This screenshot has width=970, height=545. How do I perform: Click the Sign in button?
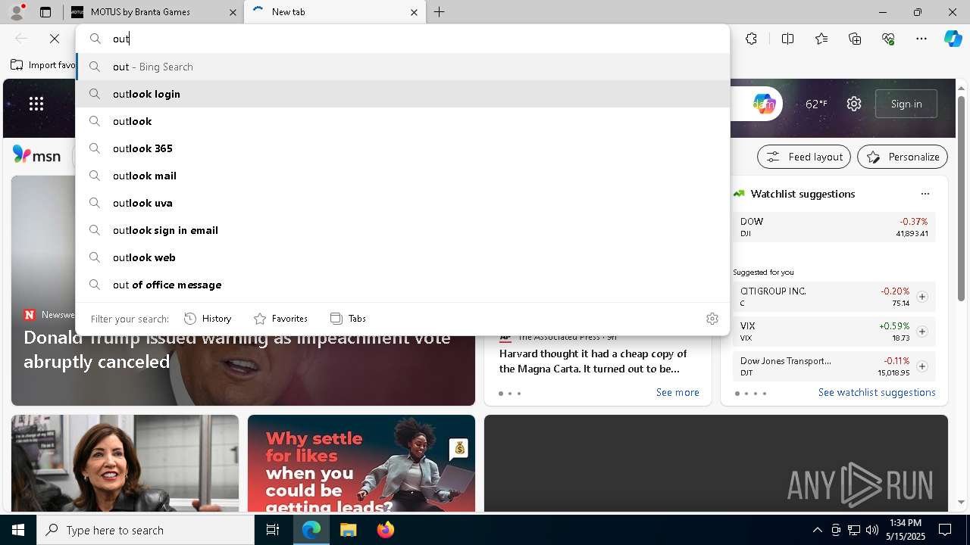click(x=906, y=104)
